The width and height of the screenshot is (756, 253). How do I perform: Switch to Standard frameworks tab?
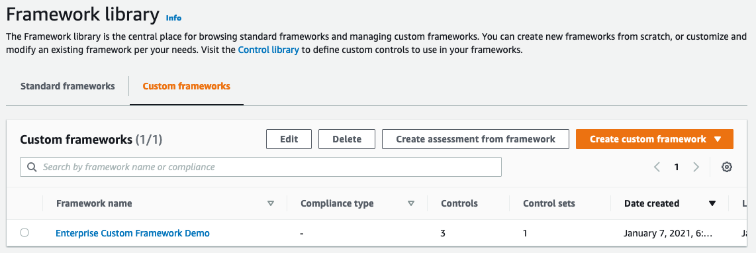[x=68, y=86]
